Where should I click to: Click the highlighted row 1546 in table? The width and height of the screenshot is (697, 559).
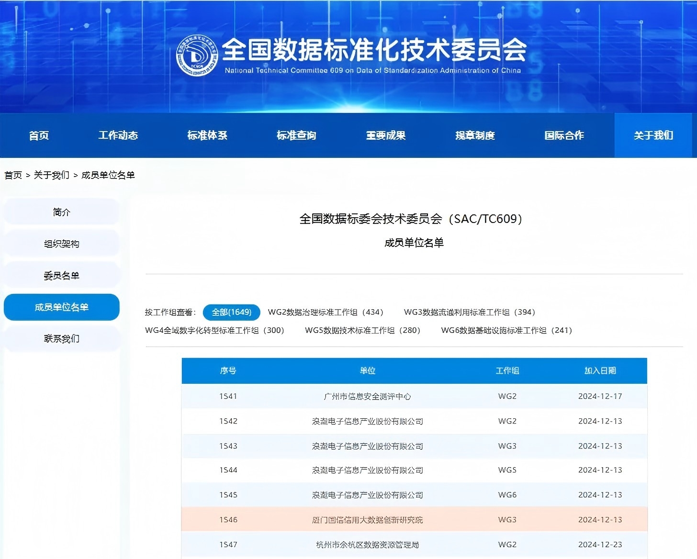tap(414, 519)
